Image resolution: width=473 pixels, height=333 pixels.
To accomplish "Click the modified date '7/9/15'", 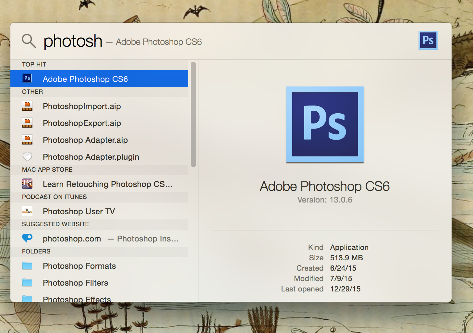I will (x=341, y=278).
